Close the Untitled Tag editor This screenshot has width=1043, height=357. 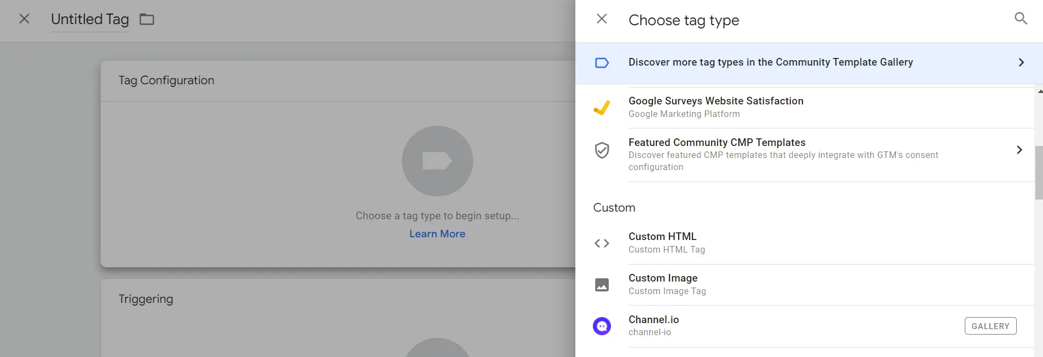[24, 19]
